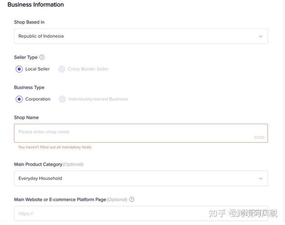Viewport: 285px width, 225px height.
Task: Click the Main Product Category label
Action: 38,164
